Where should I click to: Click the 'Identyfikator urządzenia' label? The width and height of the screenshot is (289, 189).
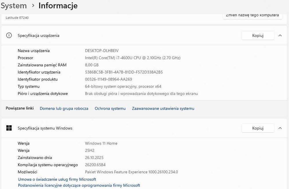point(39,72)
